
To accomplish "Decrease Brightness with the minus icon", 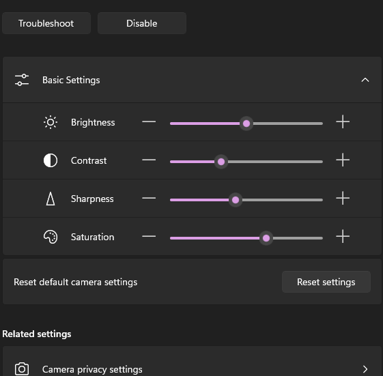I will point(149,121).
